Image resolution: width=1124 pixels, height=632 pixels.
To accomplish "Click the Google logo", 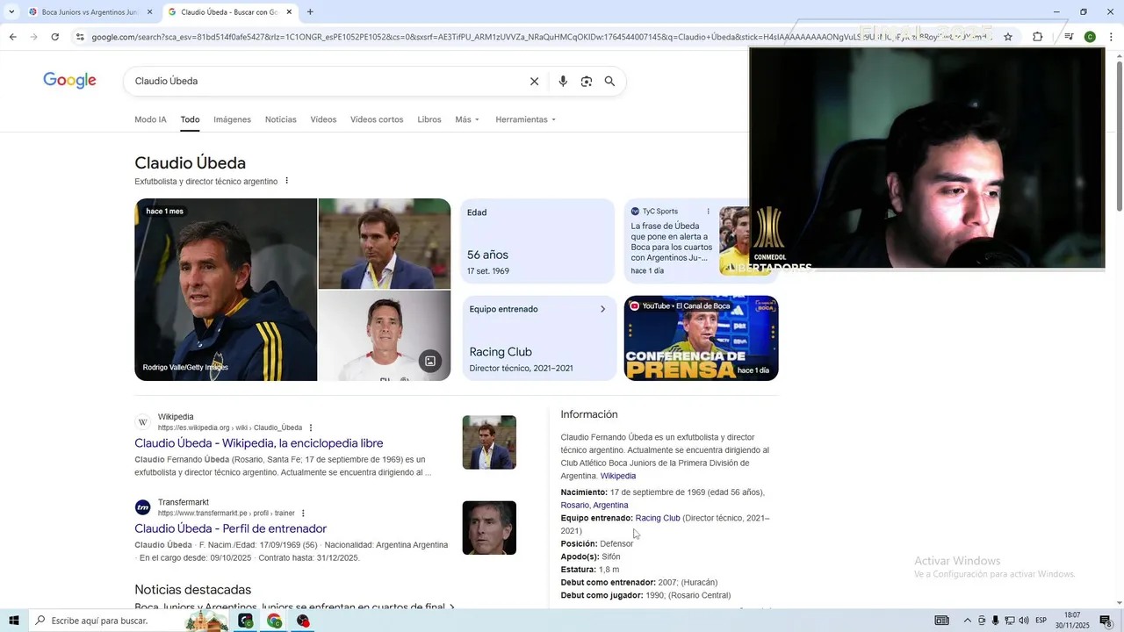I will point(69,81).
